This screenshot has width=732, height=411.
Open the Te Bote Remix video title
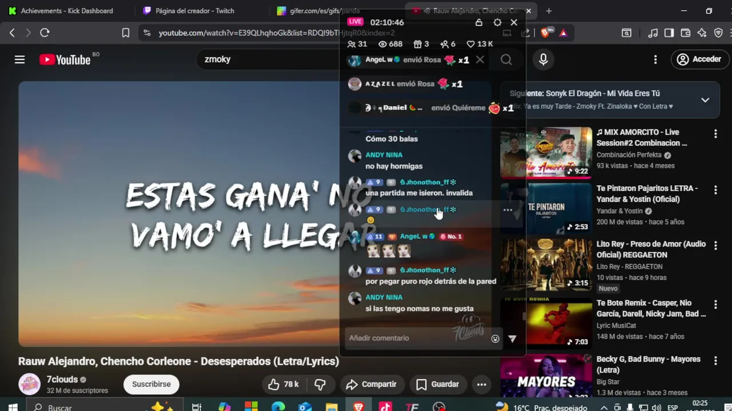click(651, 308)
